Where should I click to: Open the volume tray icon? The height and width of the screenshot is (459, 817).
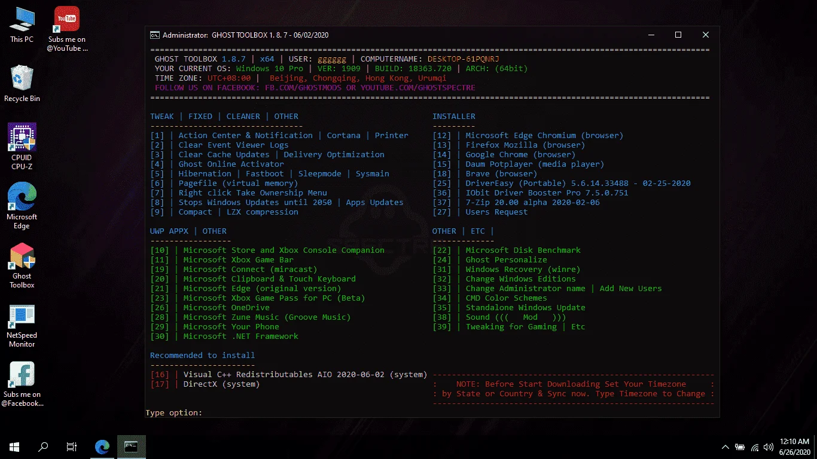point(768,447)
